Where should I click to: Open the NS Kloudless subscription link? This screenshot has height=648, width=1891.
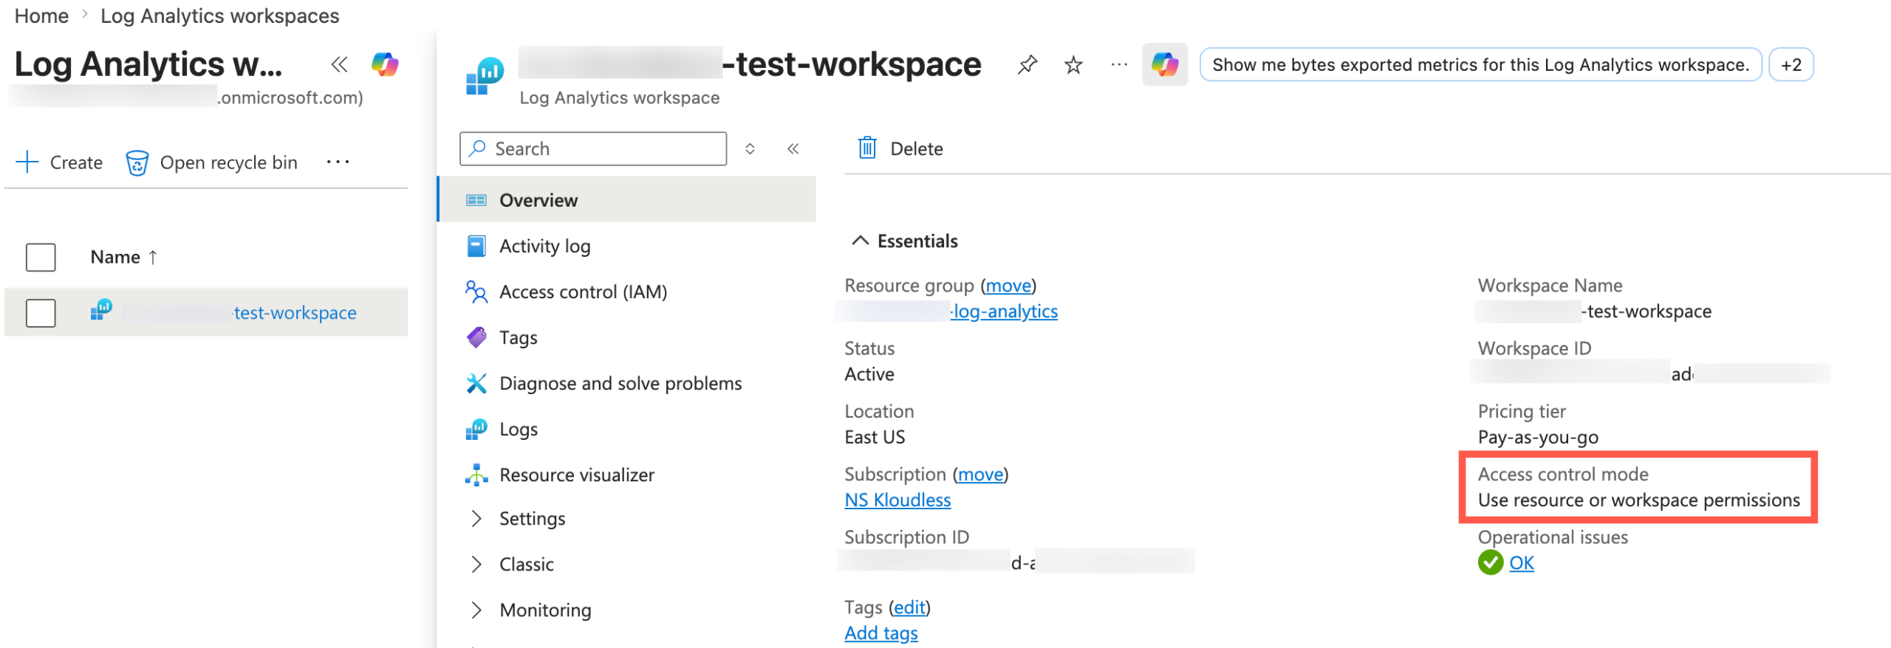(x=897, y=500)
